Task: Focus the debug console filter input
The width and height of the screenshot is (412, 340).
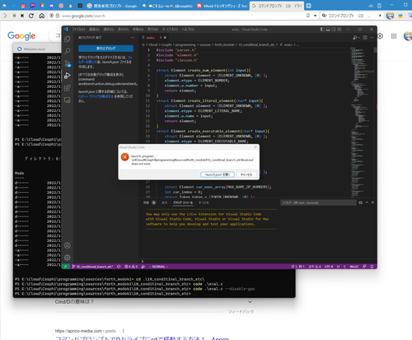Action: [x=318, y=203]
